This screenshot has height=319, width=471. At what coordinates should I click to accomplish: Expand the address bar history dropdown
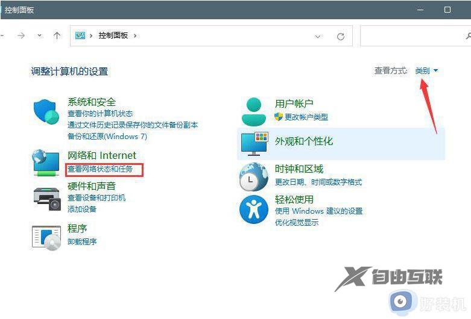point(317,37)
